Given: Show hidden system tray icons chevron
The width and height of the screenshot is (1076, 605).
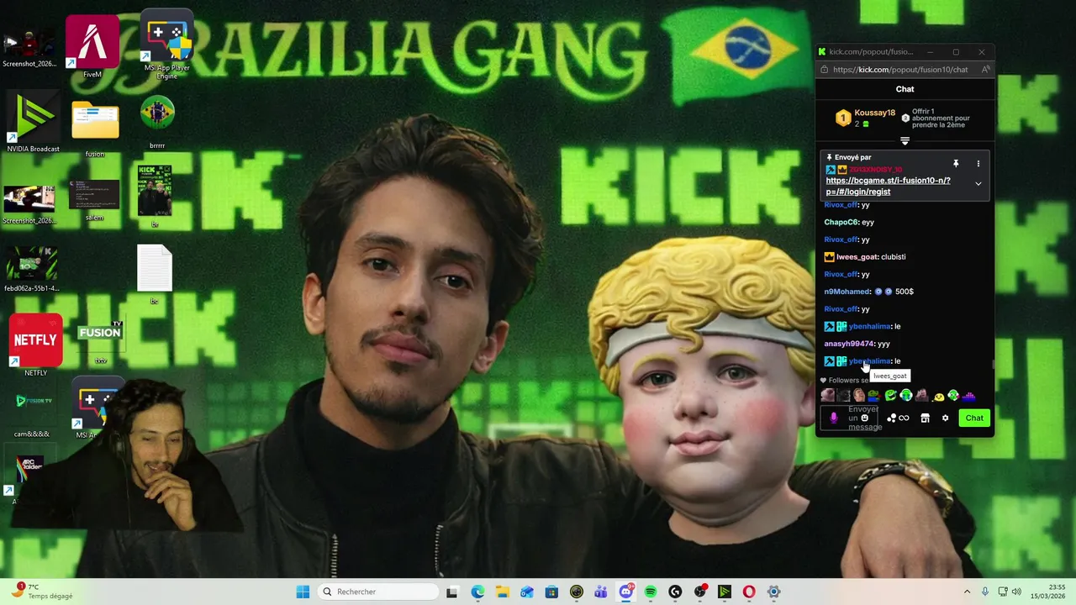Looking at the screenshot, I should tap(967, 592).
